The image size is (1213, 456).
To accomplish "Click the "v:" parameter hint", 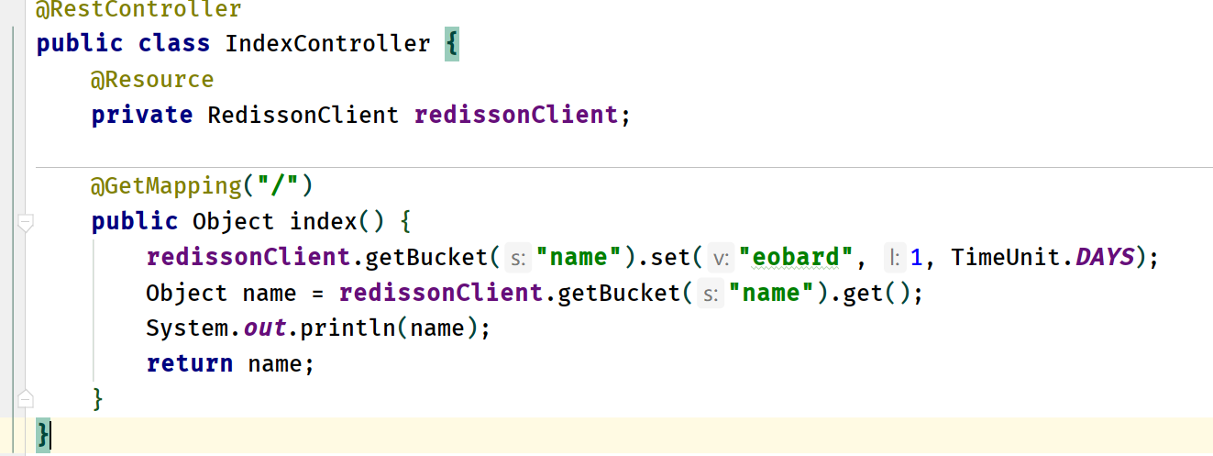I will coord(720,258).
